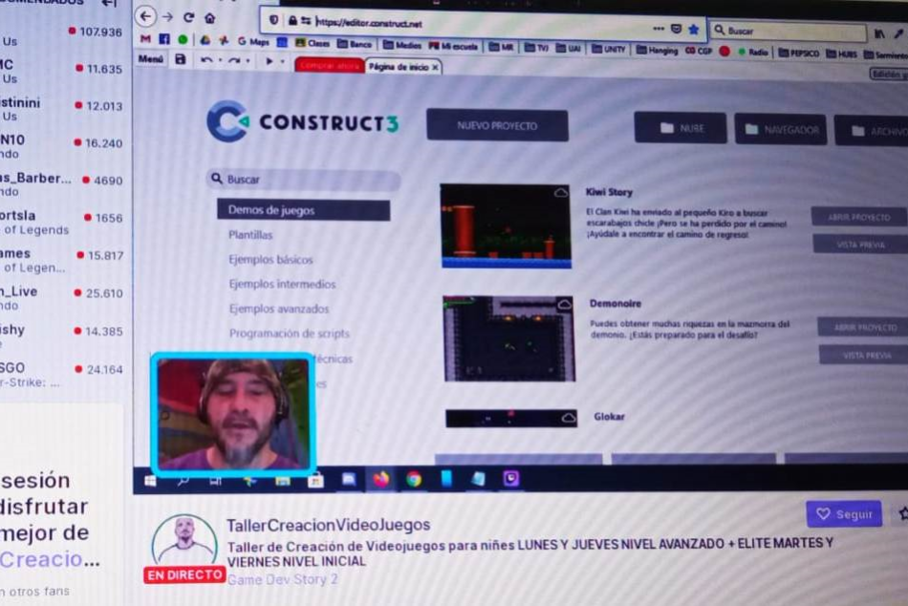This screenshot has width=908, height=606.
Task: Click the preview play icon in Construct 3 toolbar
Action: click(x=269, y=59)
